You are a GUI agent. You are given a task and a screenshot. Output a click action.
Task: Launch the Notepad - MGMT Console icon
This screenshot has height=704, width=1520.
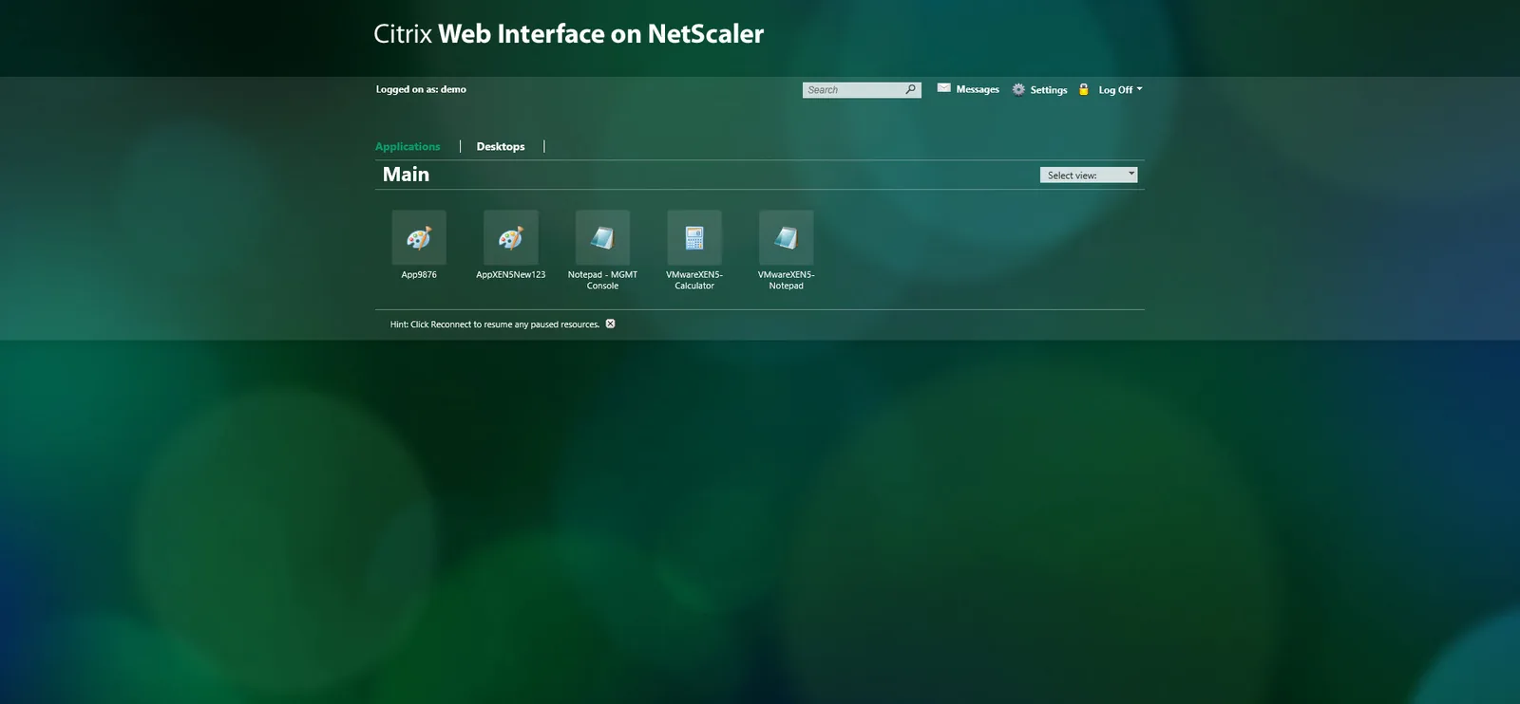pyautogui.click(x=602, y=237)
